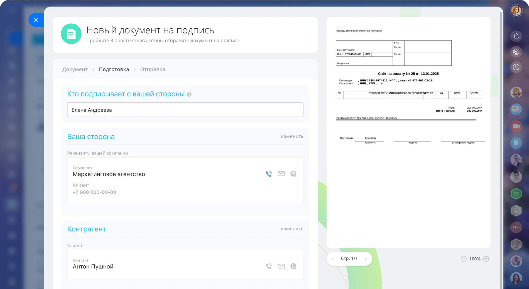The height and width of the screenshot is (289, 529).
Task: Zoom out document preview with minus button
Action: coord(464,259)
